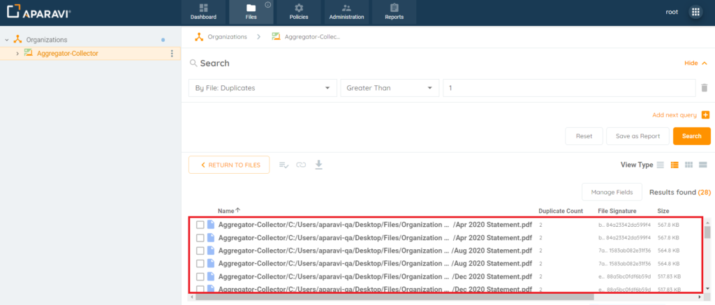Check the first Apr 2020 Statement.pdf checkbox

[x=200, y=225]
